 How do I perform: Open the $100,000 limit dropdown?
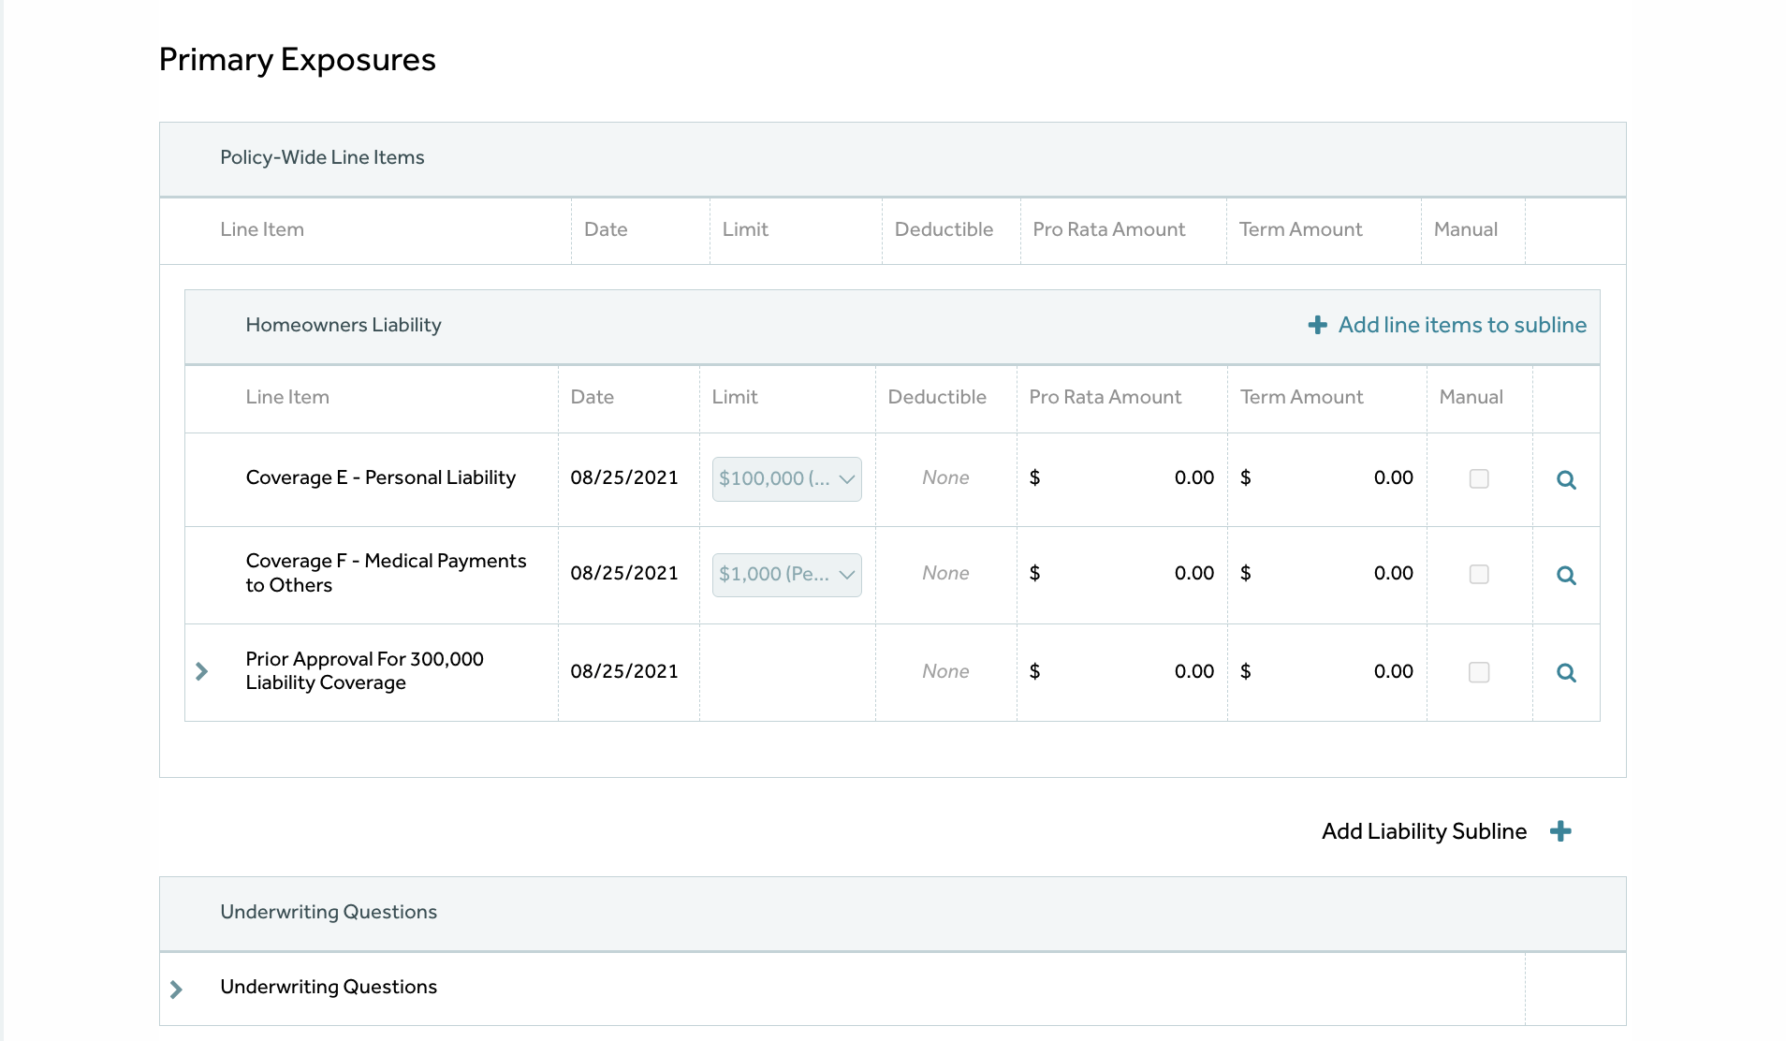(786, 478)
